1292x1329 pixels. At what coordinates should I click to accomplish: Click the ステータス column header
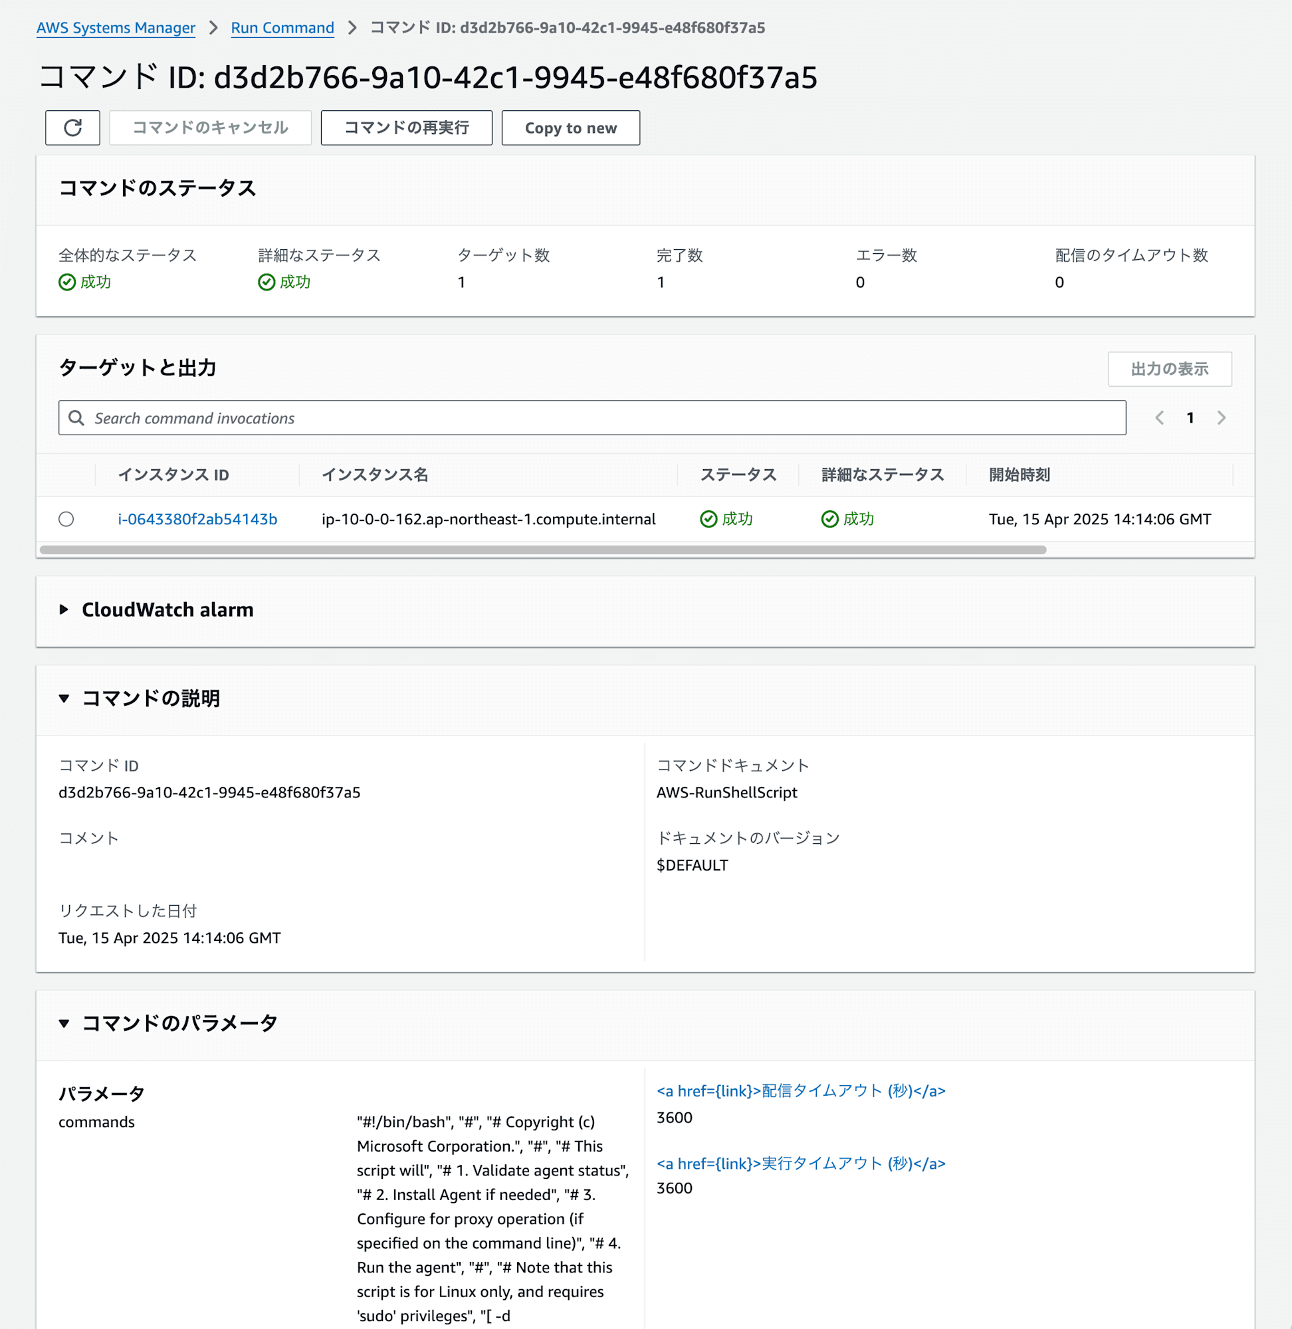tap(738, 475)
